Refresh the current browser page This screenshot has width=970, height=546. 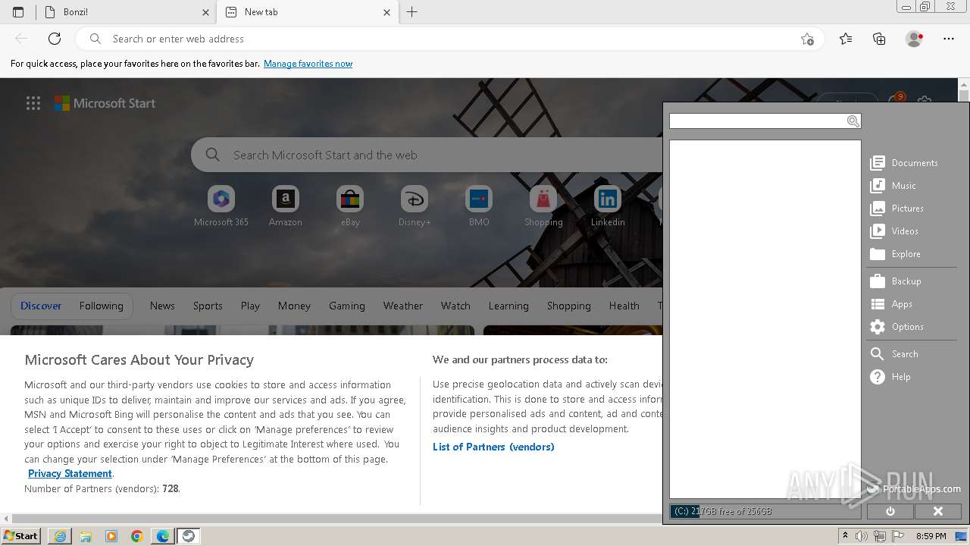[55, 39]
